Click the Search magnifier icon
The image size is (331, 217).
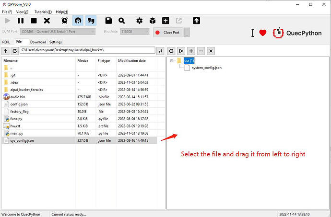coord(121,21)
